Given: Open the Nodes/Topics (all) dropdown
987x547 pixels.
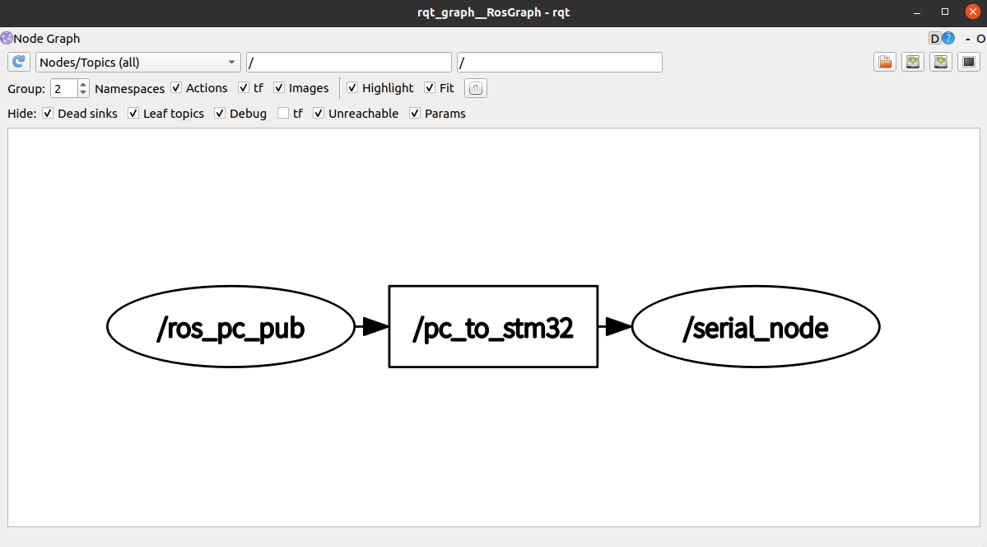Looking at the screenshot, I should pos(137,63).
